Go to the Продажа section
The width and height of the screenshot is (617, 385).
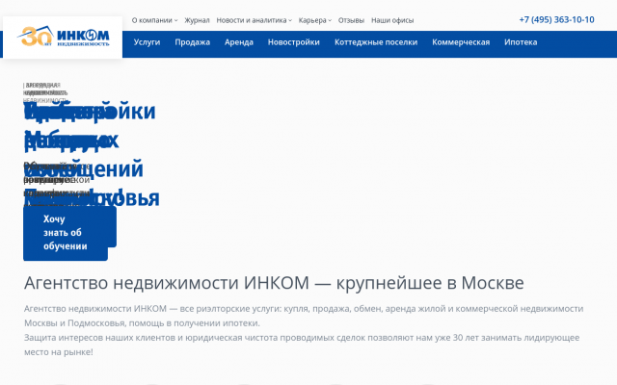(193, 42)
